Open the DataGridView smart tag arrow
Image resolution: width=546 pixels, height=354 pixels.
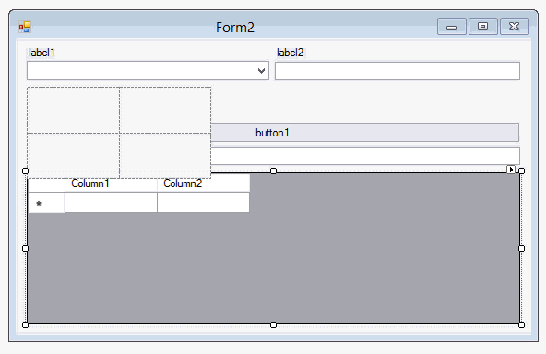pos(511,170)
